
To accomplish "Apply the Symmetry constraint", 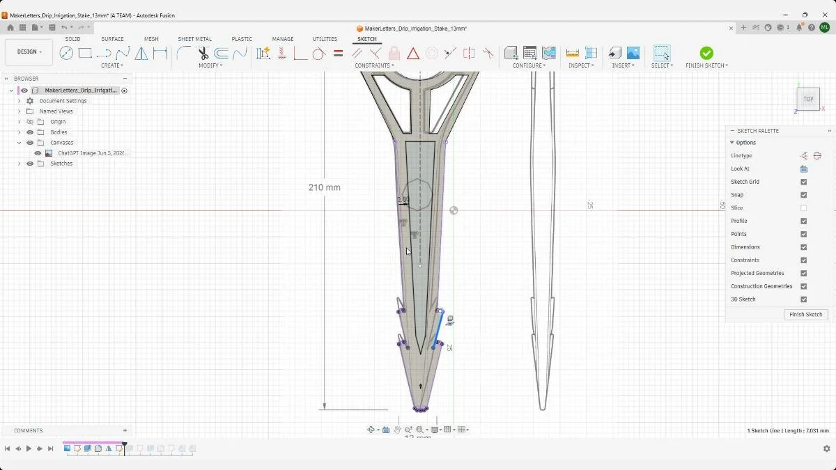I will point(470,53).
